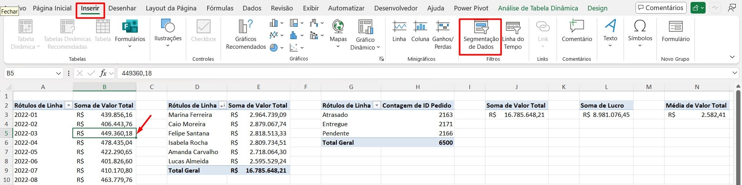Click the Comentários button
This screenshot has height=185, width=742.
661,8
